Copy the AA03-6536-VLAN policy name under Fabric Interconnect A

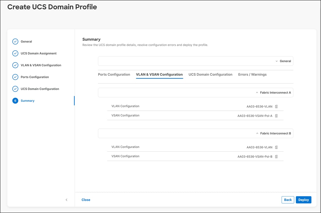276,106
